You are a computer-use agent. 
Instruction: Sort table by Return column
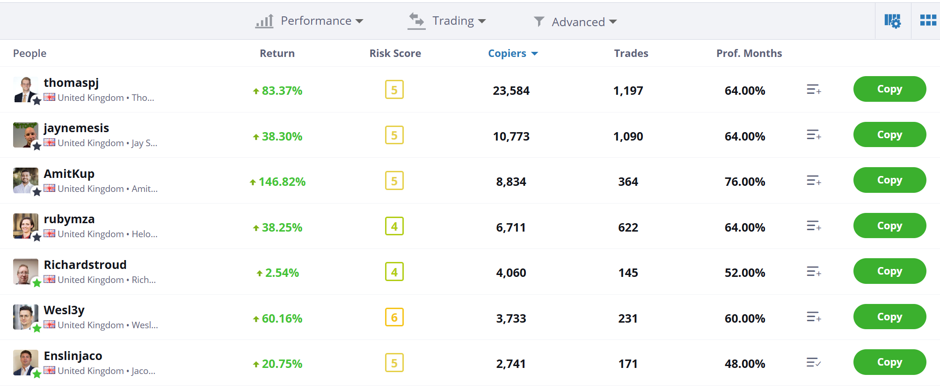[x=277, y=54]
